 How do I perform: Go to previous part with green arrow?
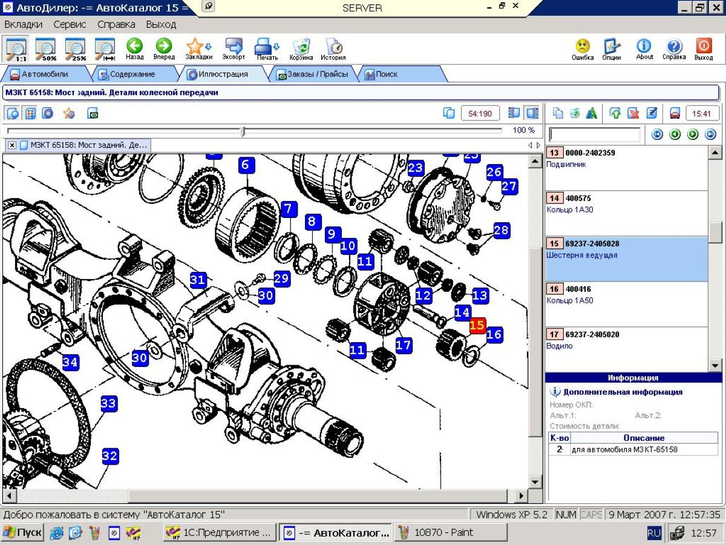(x=675, y=134)
